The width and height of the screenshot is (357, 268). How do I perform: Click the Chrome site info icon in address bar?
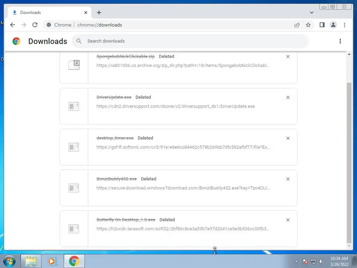[x=49, y=25]
